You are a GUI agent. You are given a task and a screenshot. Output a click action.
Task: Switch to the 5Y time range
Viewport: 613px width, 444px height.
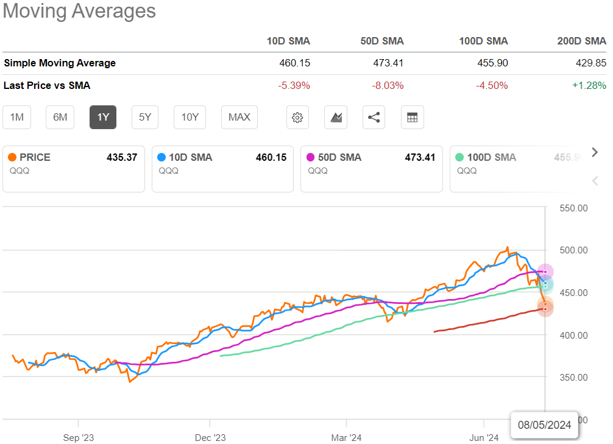[146, 118]
